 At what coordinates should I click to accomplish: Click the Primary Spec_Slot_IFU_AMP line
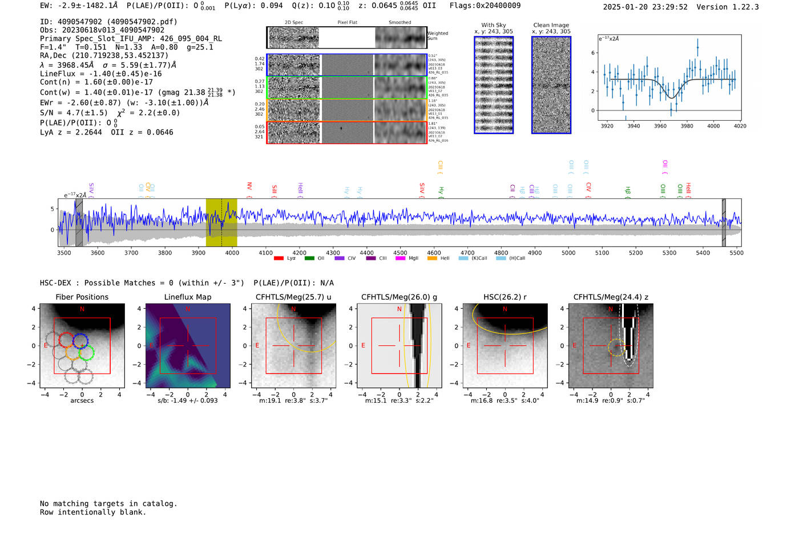point(131,39)
